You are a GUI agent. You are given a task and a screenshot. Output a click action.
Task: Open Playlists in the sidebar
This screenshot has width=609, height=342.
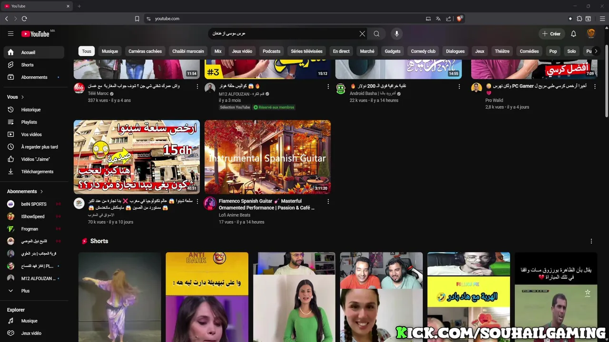(33, 122)
